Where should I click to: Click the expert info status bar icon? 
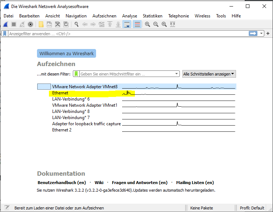click(x=7, y=208)
